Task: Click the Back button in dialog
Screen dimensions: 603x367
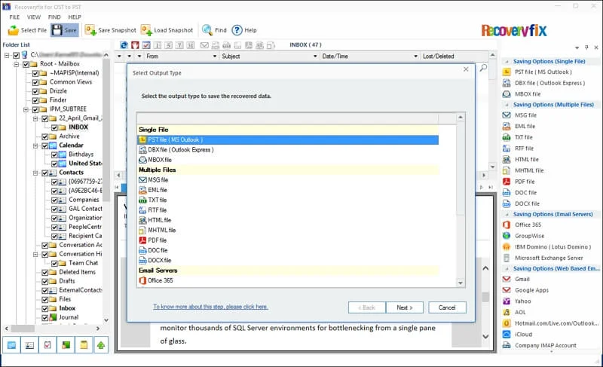Action: (366, 307)
